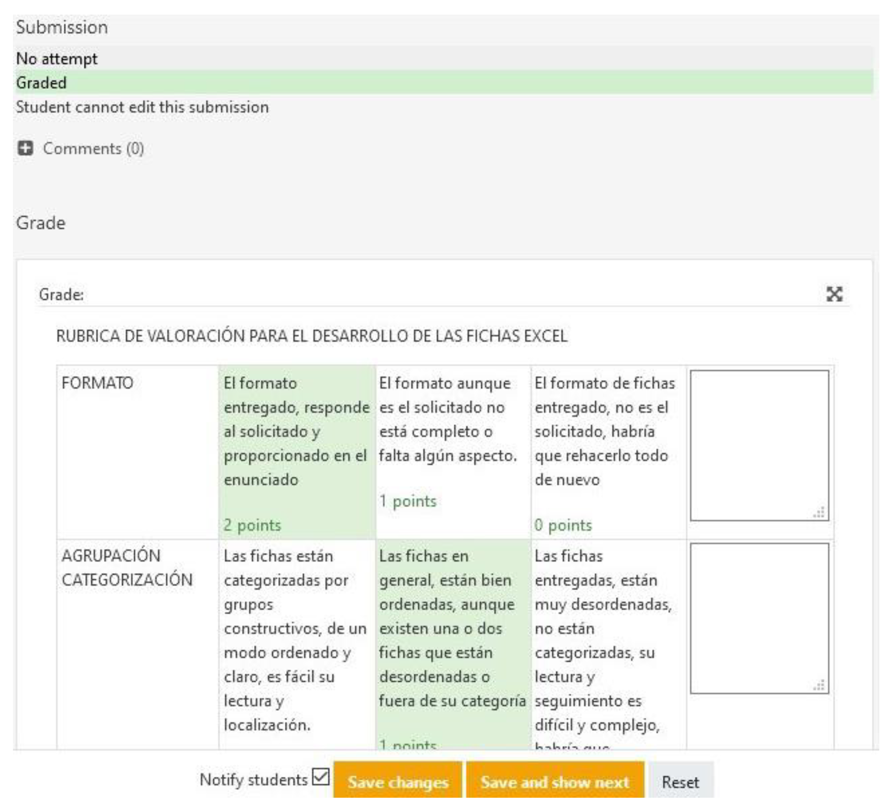Select the 2 points FORMATO level
Image resolution: width=891 pixels, height=809 pixels.
[297, 451]
